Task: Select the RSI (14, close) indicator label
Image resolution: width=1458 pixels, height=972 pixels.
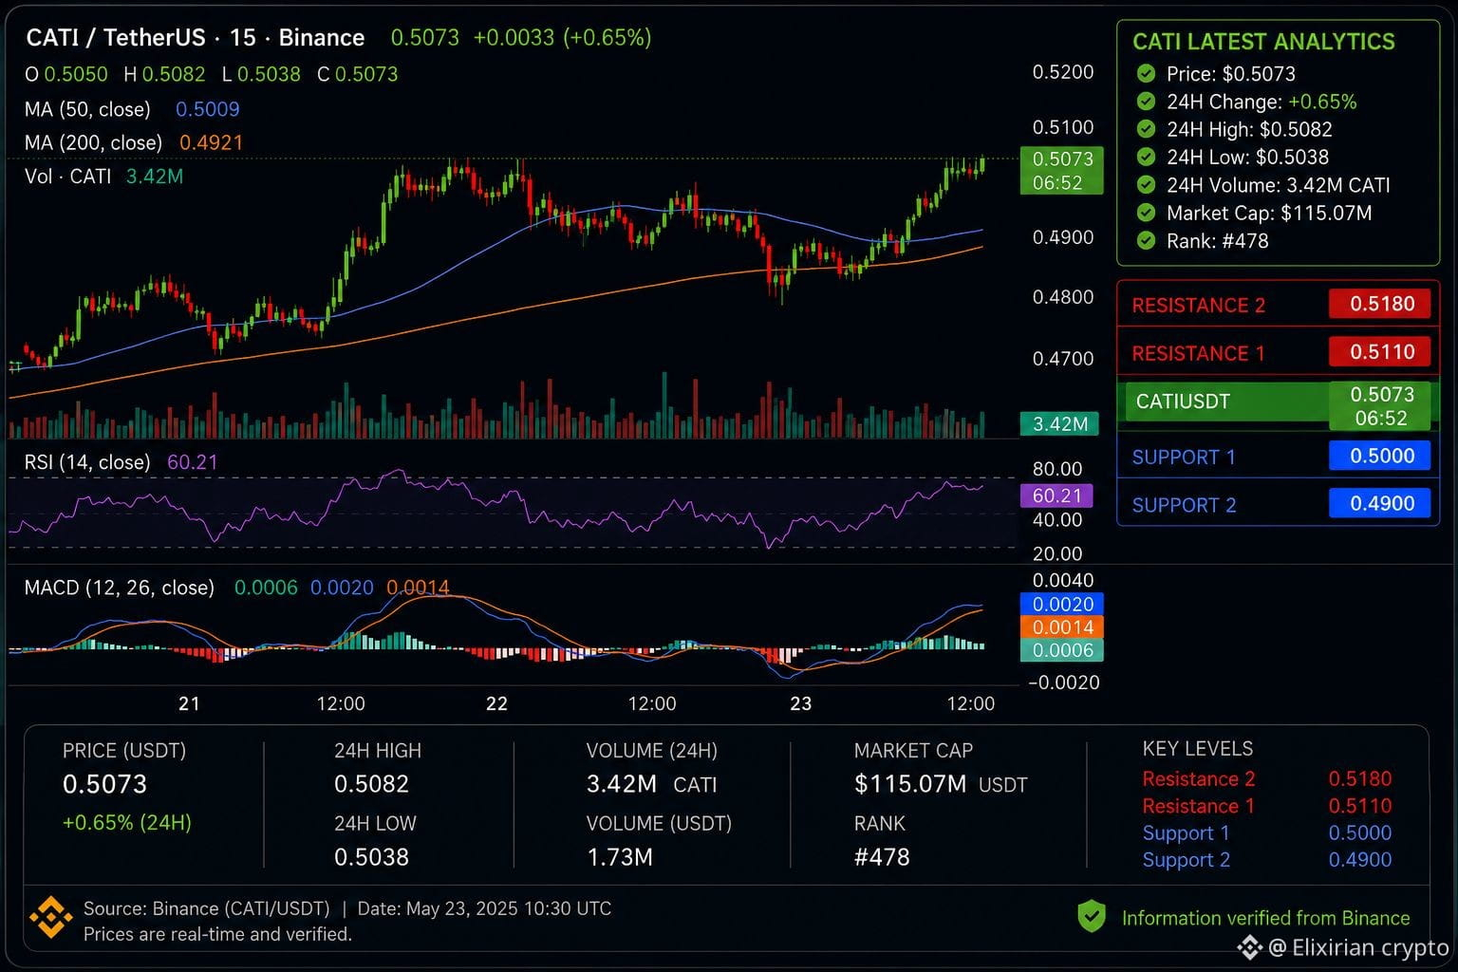Action: [87, 462]
